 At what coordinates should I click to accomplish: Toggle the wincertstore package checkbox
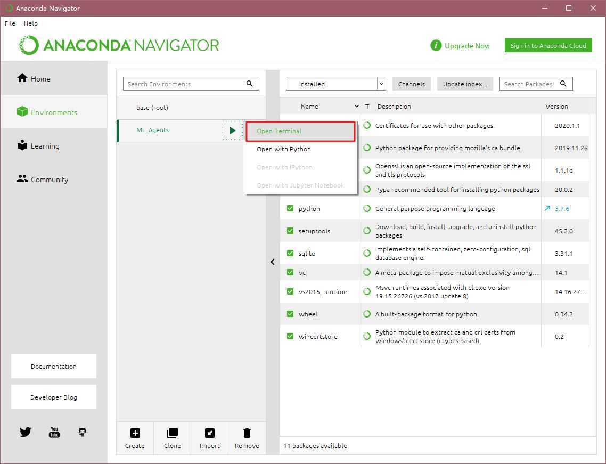(x=290, y=336)
